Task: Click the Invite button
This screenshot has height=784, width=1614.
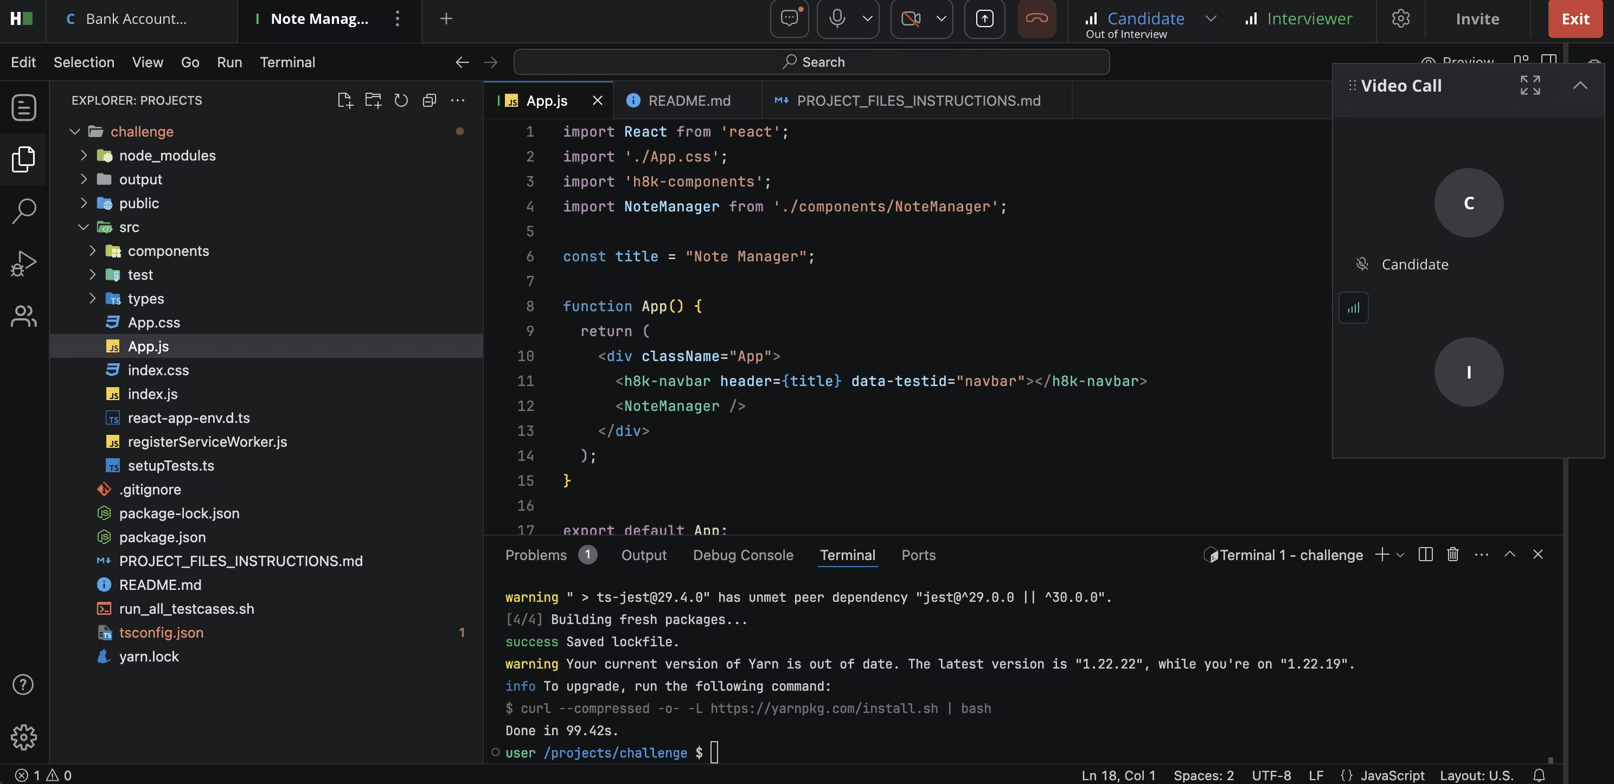Action: [x=1477, y=19]
